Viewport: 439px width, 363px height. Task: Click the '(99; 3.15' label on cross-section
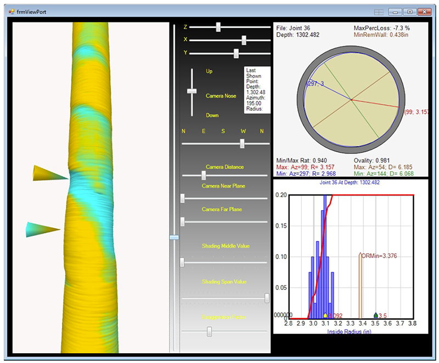pyautogui.click(x=416, y=112)
